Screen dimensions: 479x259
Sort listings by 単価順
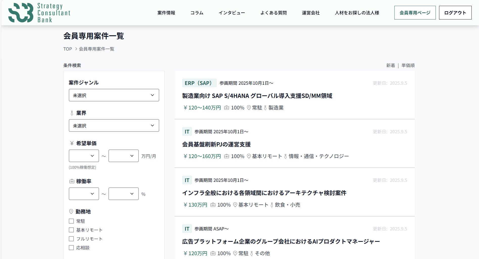click(408, 66)
